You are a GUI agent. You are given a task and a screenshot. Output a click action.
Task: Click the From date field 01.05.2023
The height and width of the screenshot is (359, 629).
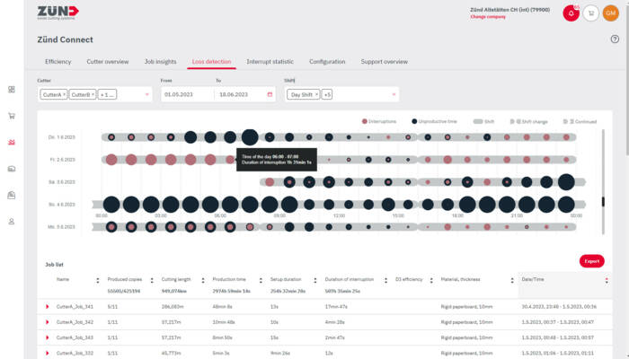coord(186,94)
